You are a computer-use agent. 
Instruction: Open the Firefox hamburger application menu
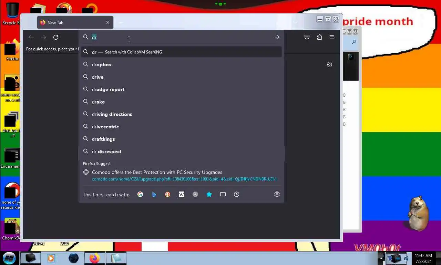pos(332,37)
